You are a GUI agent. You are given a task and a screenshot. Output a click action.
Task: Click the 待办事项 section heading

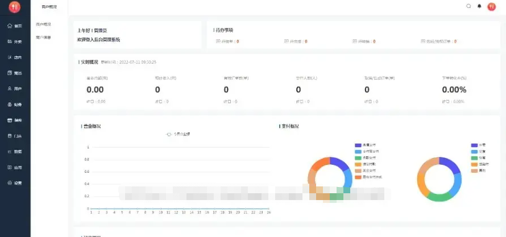[224, 30]
